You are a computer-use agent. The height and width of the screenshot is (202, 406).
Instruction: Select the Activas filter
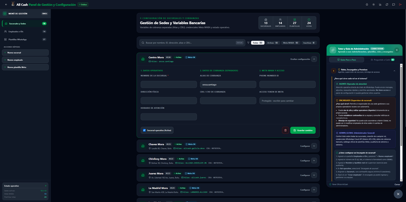pyautogui.click(x=273, y=43)
